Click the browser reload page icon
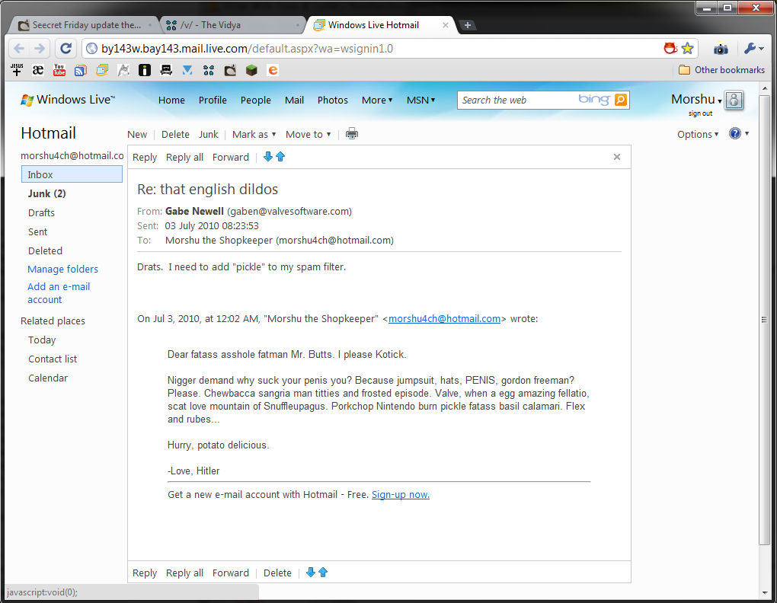 [66, 49]
